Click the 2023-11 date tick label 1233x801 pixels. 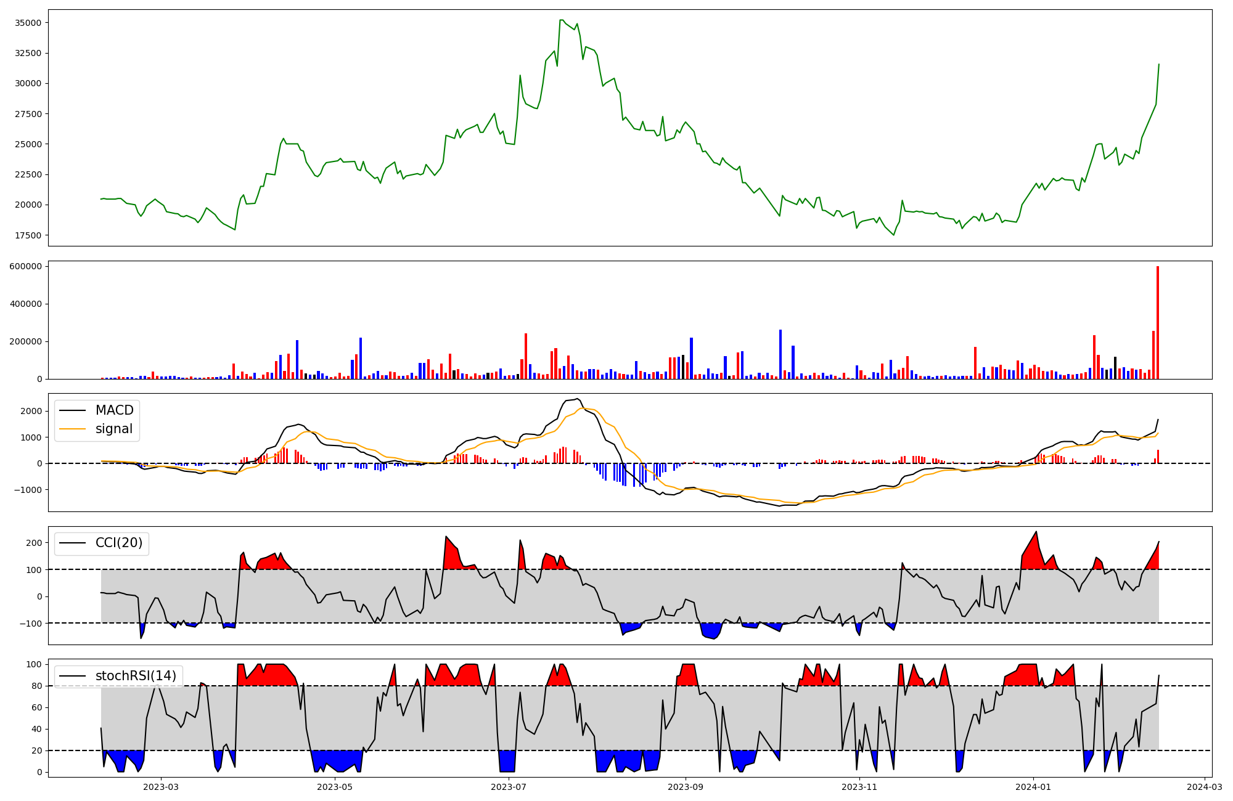click(x=859, y=787)
